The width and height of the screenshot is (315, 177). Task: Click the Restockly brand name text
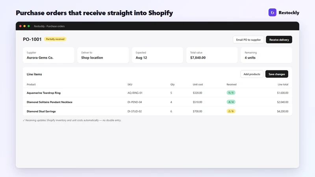(x=289, y=13)
